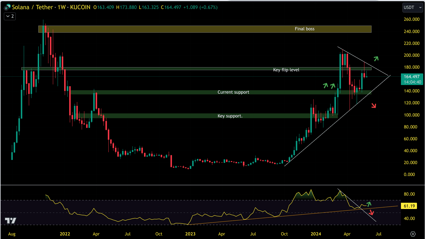The width and height of the screenshot is (425, 239).
Task: Click the Aug label on time axis
Action: (x=12, y=234)
